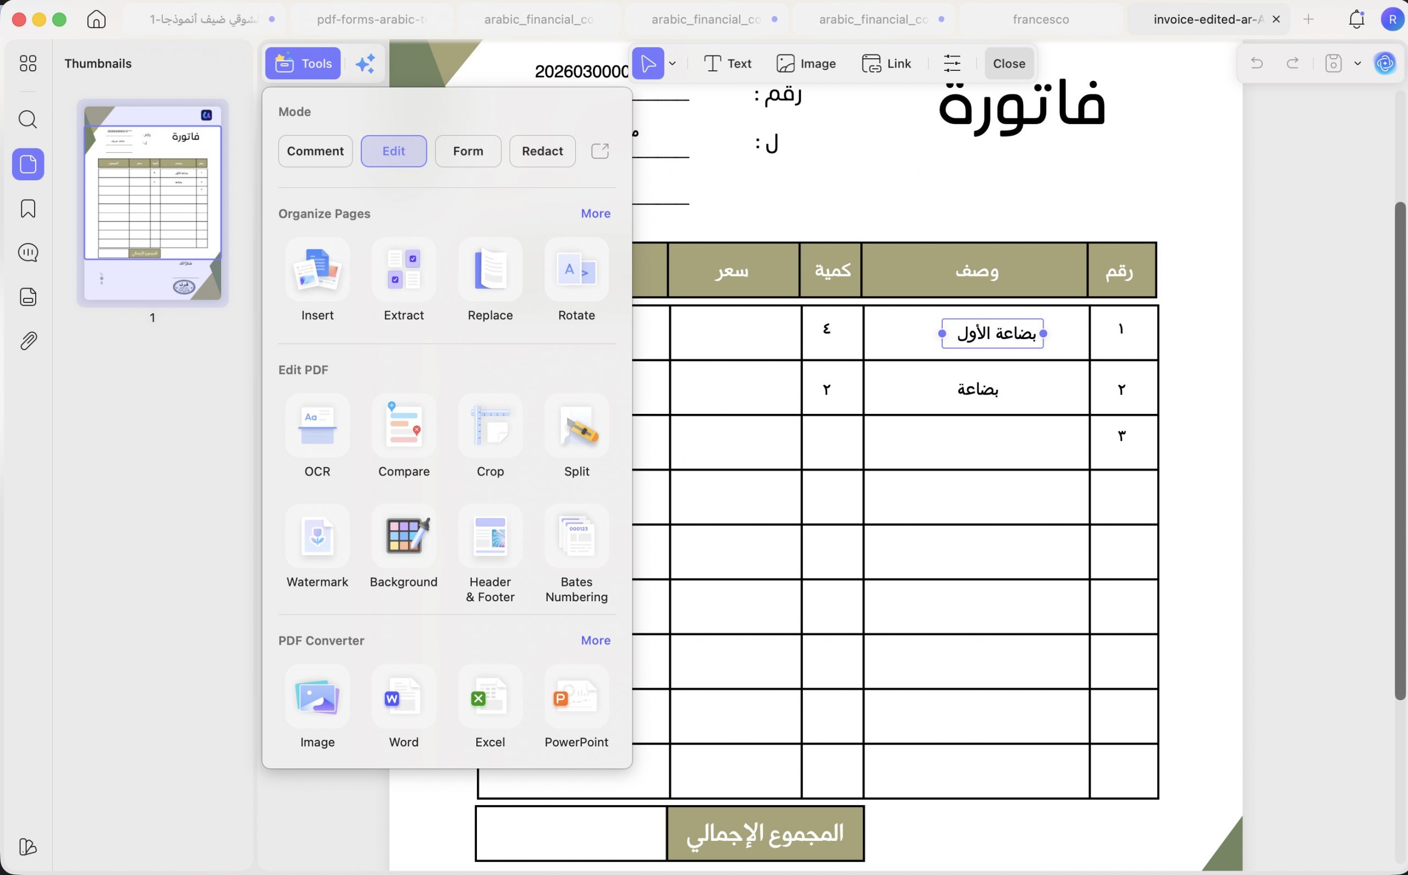Switch to the شوقي ضيف أنموذجا-1 tab
This screenshot has height=875, width=1408.
[x=204, y=19]
